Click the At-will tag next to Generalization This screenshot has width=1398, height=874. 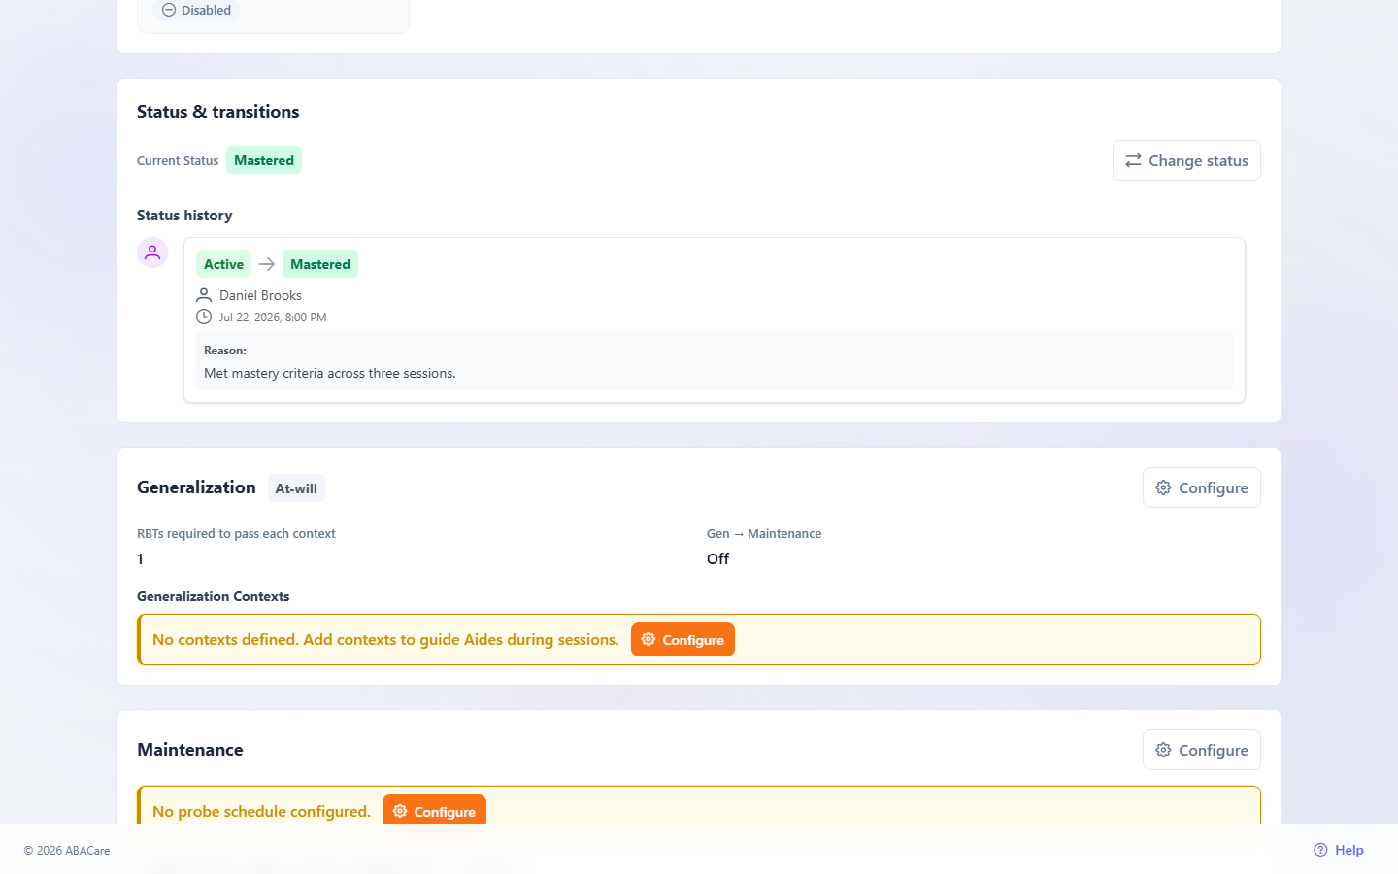296,488
